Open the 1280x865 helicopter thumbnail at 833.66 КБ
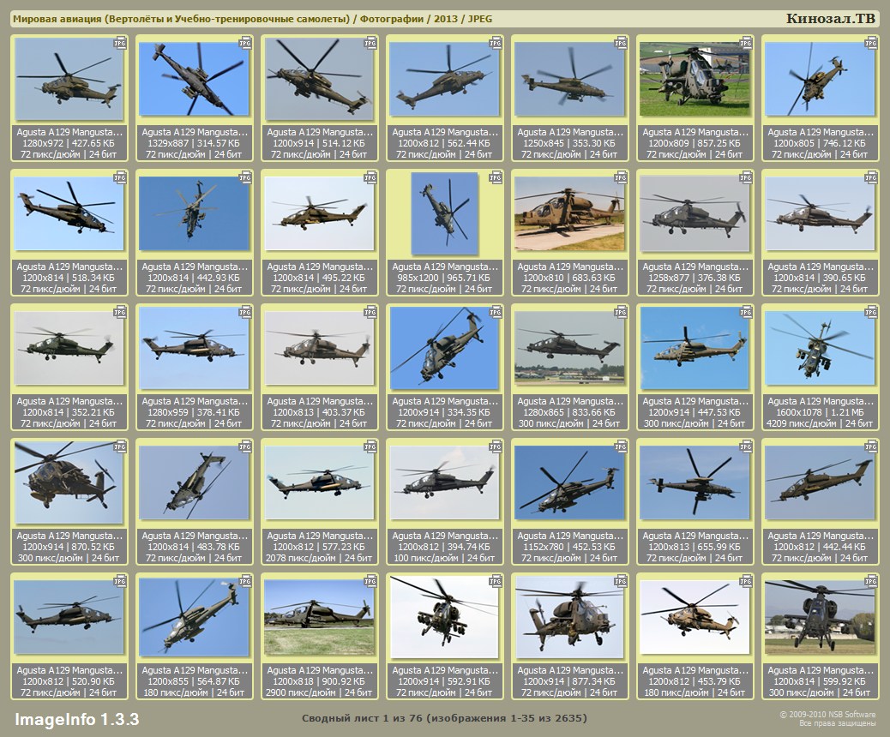The height and width of the screenshot is (737, 890). pyautogui.click(x=569, y=349)
